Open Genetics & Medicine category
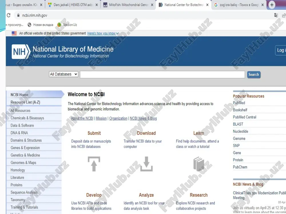The width and height of the screenshot is (286, 214). click(34, 155)
